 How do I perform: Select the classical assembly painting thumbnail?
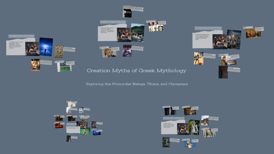coord(253,33)
